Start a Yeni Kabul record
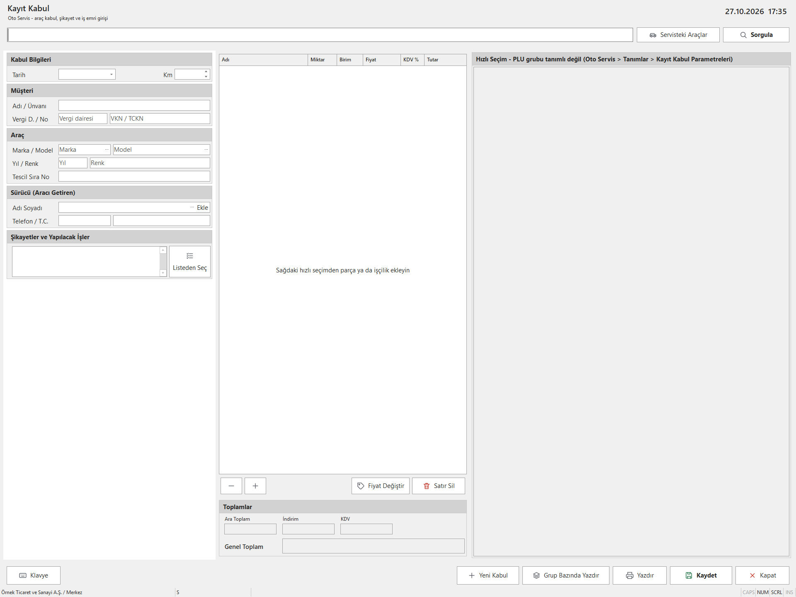The width and height of the screenshot is (796, 597). click(x=488, y=575)
